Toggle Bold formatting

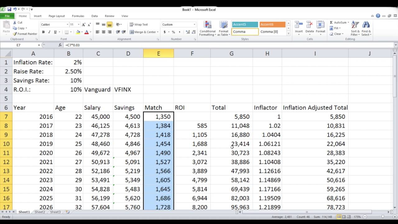click(x=43, y=32)
